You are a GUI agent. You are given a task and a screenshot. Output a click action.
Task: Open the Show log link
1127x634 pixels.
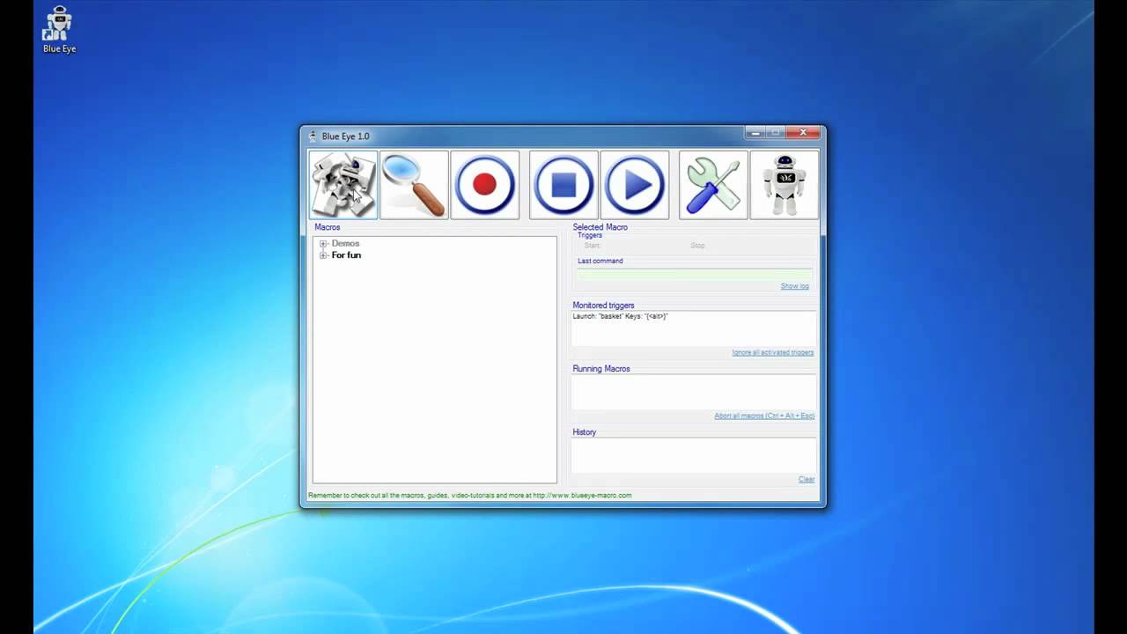pyautogui.click(x=794, y=286)
